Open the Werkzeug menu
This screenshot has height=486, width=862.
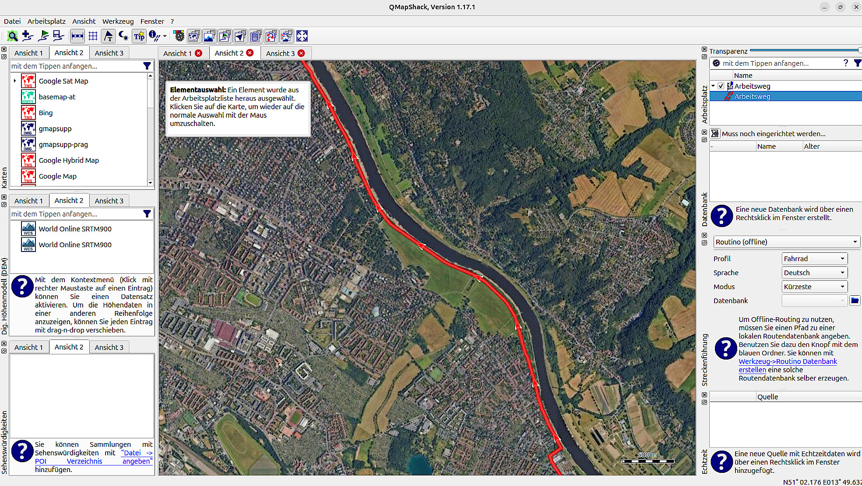[x=118, y=21]
